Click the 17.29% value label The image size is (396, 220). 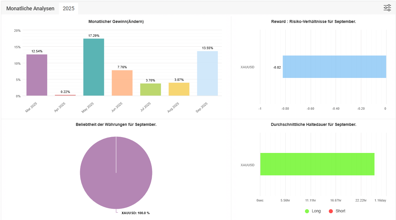coord(94,36)
